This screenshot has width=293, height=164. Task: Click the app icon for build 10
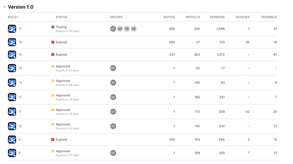click(12, 126)
